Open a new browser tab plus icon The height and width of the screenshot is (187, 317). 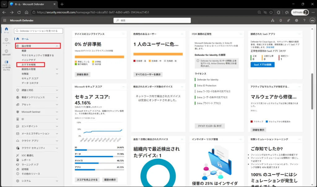click(62, 4)
